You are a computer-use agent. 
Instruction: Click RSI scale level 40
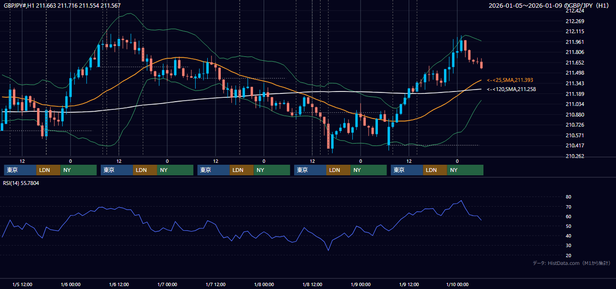568,236
